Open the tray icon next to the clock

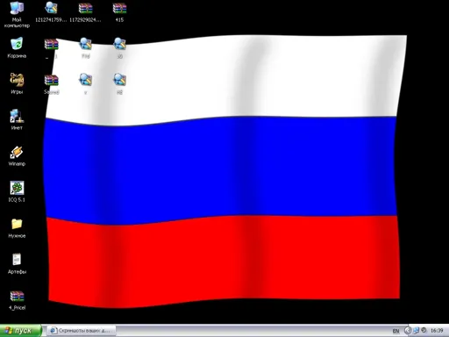(424, 330)
